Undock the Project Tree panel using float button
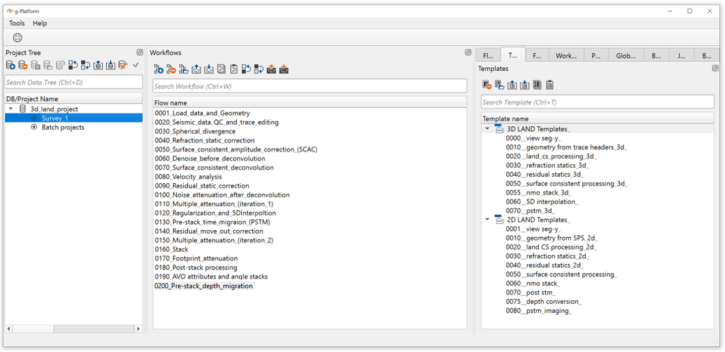This screenshot has height=352, width=725. tap(139, 52)
